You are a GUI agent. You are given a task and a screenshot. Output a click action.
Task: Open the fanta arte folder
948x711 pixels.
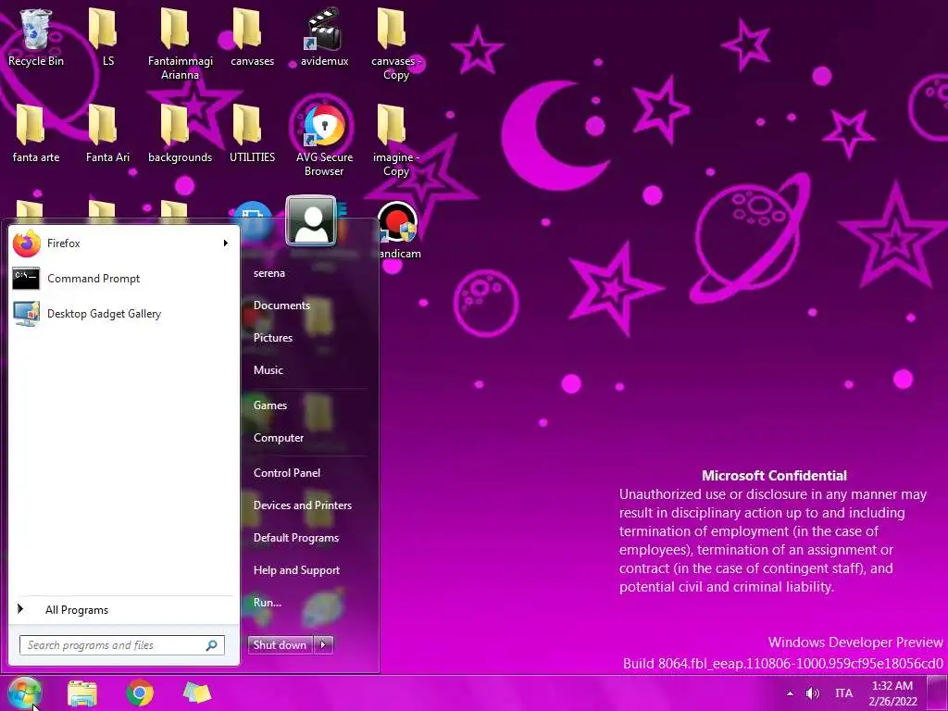[36, 133]
